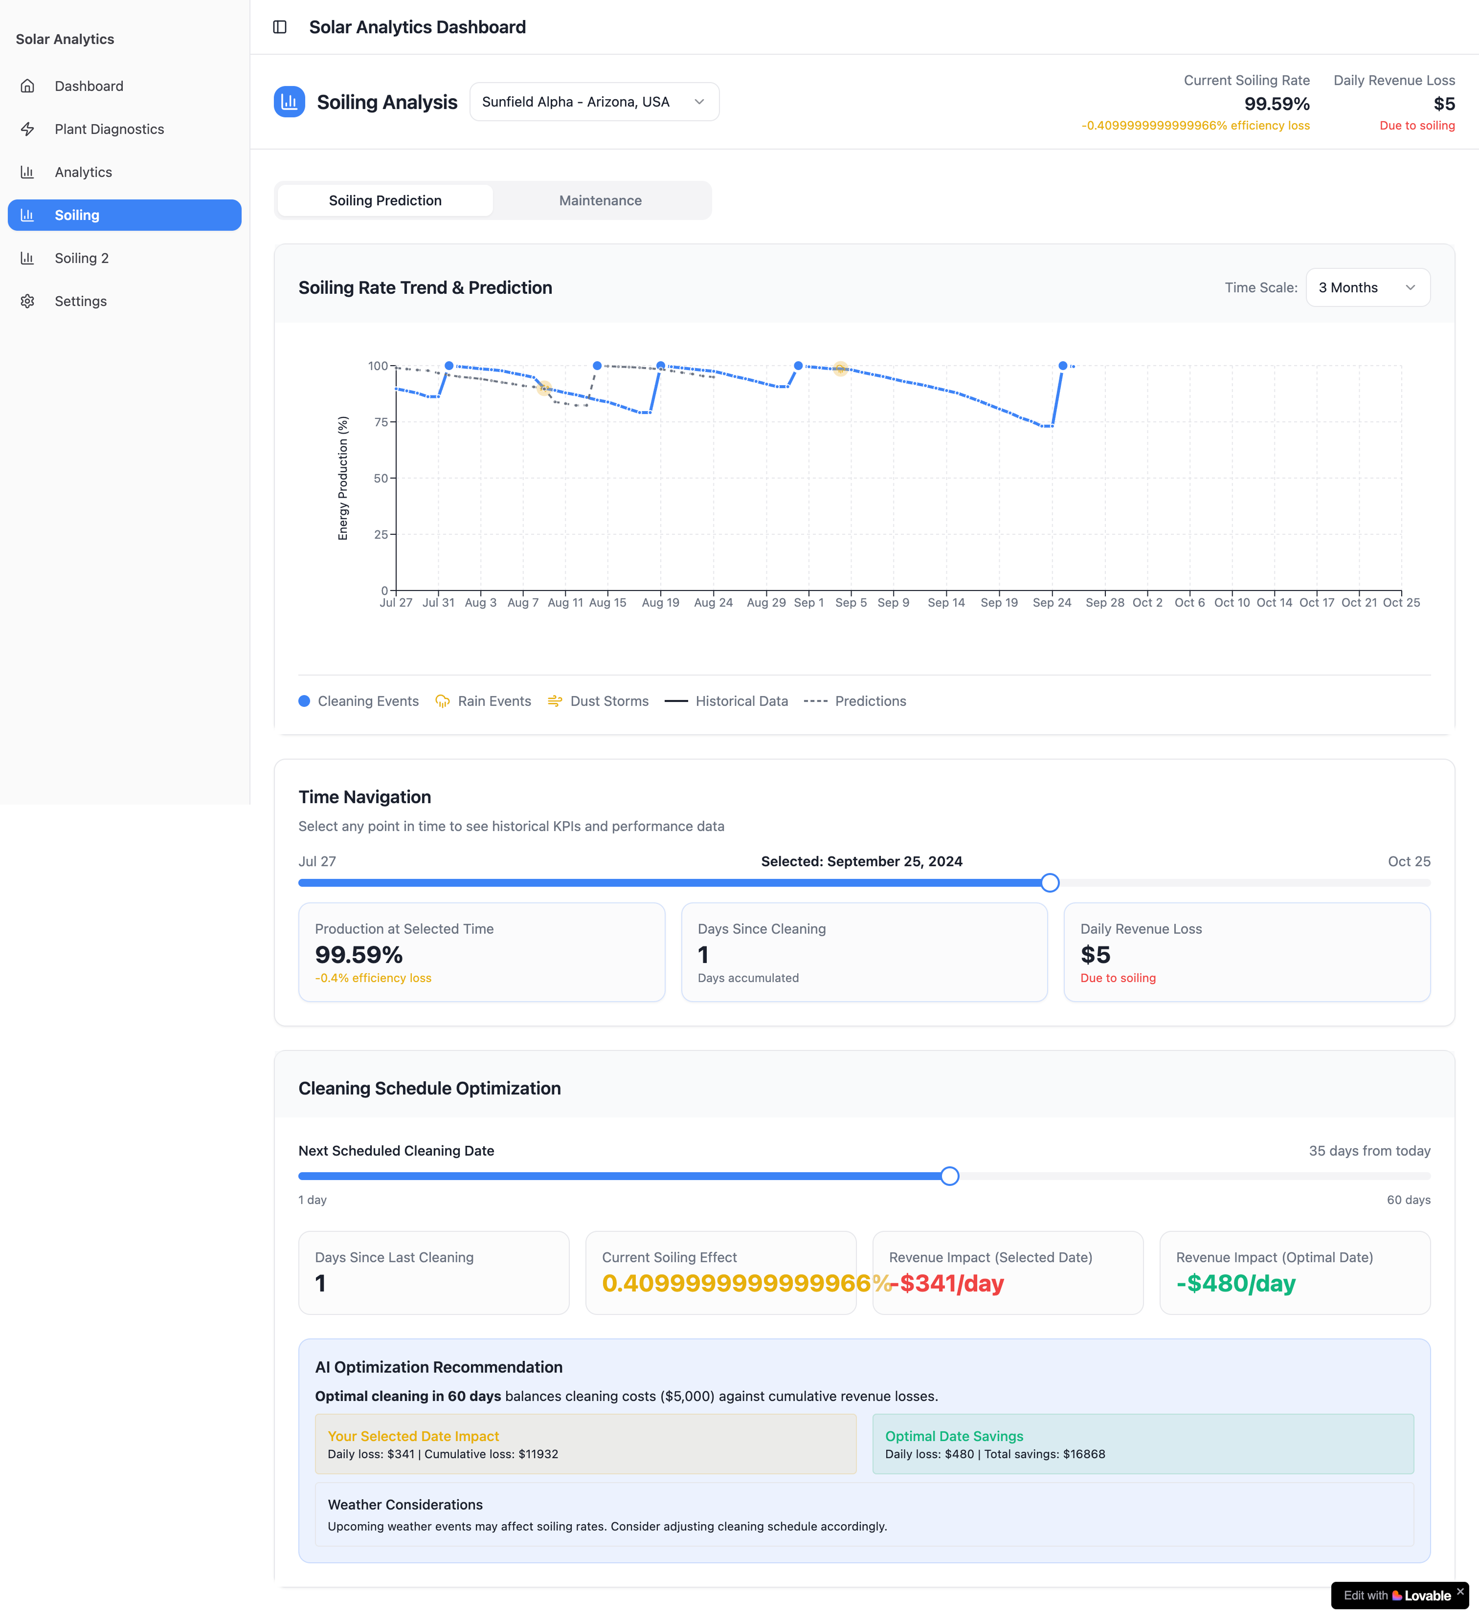Open the 3 Months time scale dropdown
Image resolution: width=1479 pixels, height=1619 pixels.
point(1367,287)
